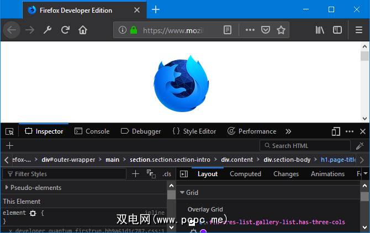Switch to the Console tab
Image resolution: width=370 pixels, height=233 pixels.
click(92, 131)
